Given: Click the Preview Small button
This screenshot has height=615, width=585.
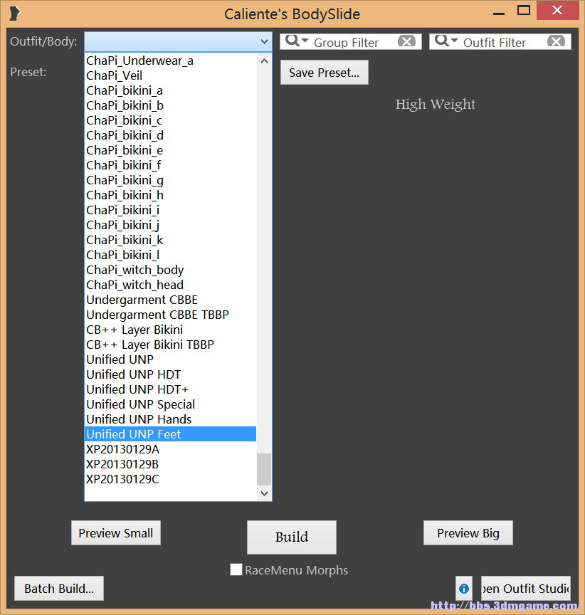Looking at the screenshot, I should 116,532.
